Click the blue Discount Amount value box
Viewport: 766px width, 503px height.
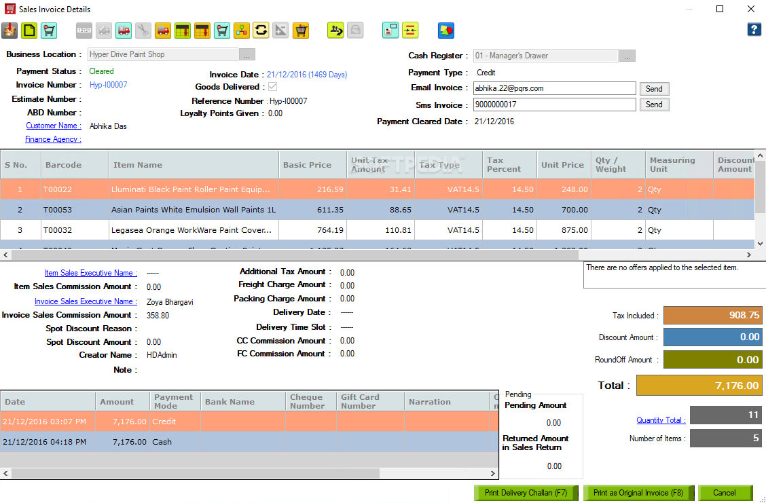713,337
